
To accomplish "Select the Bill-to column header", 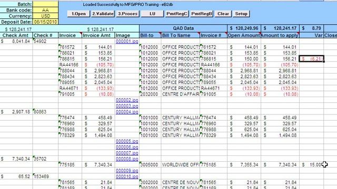I will [x=150, y=35].
